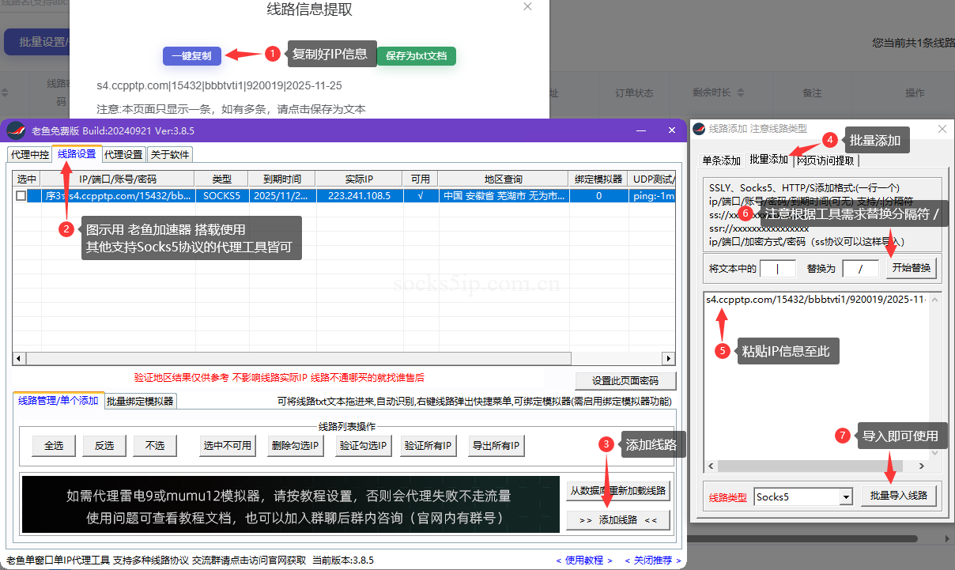
Task: Open the 使用教程 link
Action: click(584, 561)
